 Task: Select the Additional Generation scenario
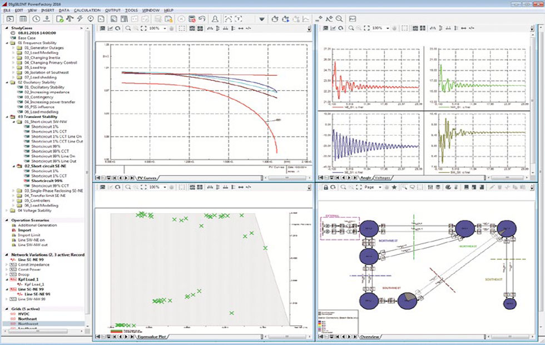coord(37,225)
